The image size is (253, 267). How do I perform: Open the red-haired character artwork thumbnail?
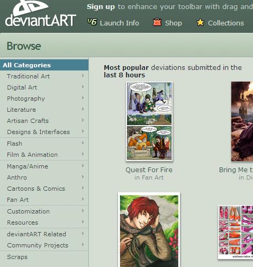point(149,230)
